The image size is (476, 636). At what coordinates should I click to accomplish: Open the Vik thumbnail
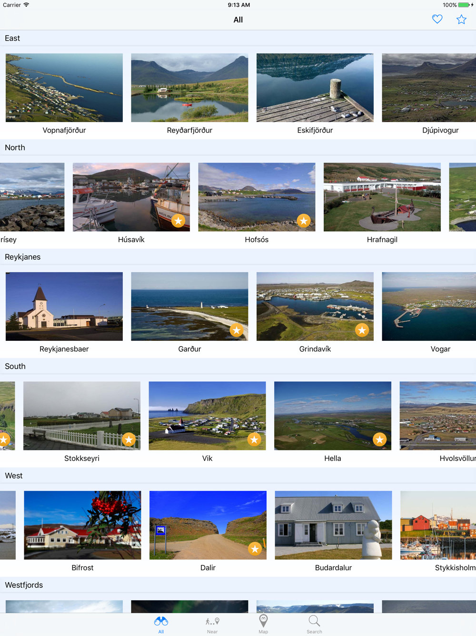pyautogui.click(x=207, y=416)
